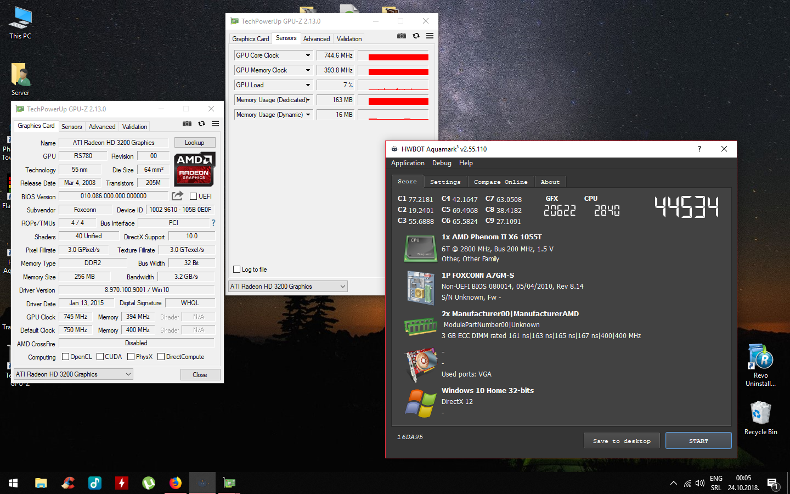Open hamburger menu in Sensors GPU-Z window
Screen dimensions: 790x494
click(430, 36)
